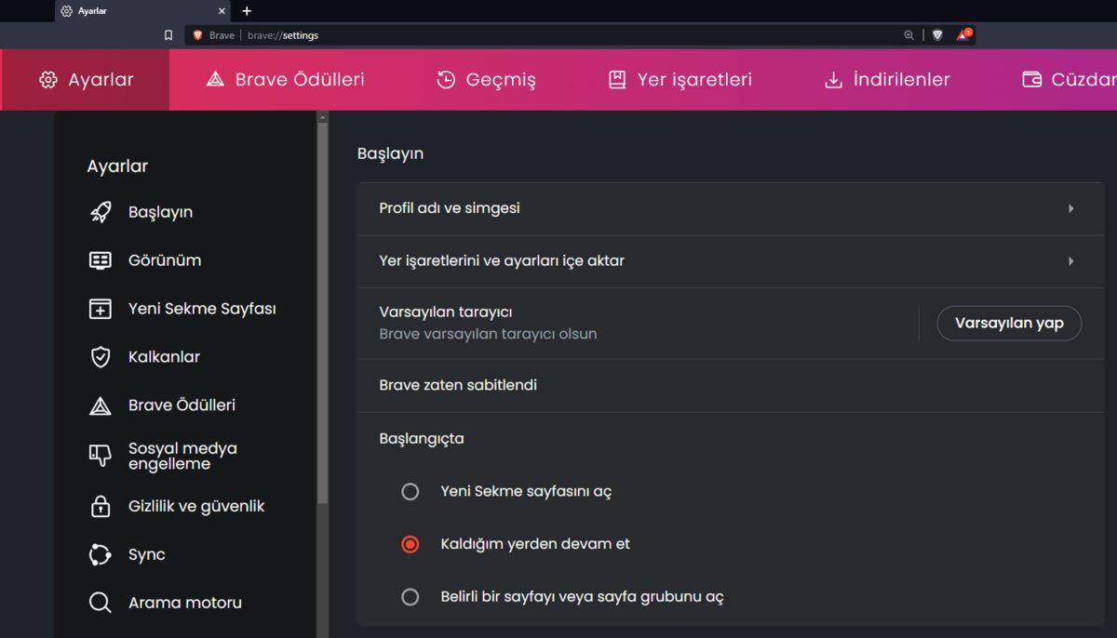This screenshot has width=1117, height=638.
Task: Click the bookmark icon beside address bar
Action: tap(168, 35)
